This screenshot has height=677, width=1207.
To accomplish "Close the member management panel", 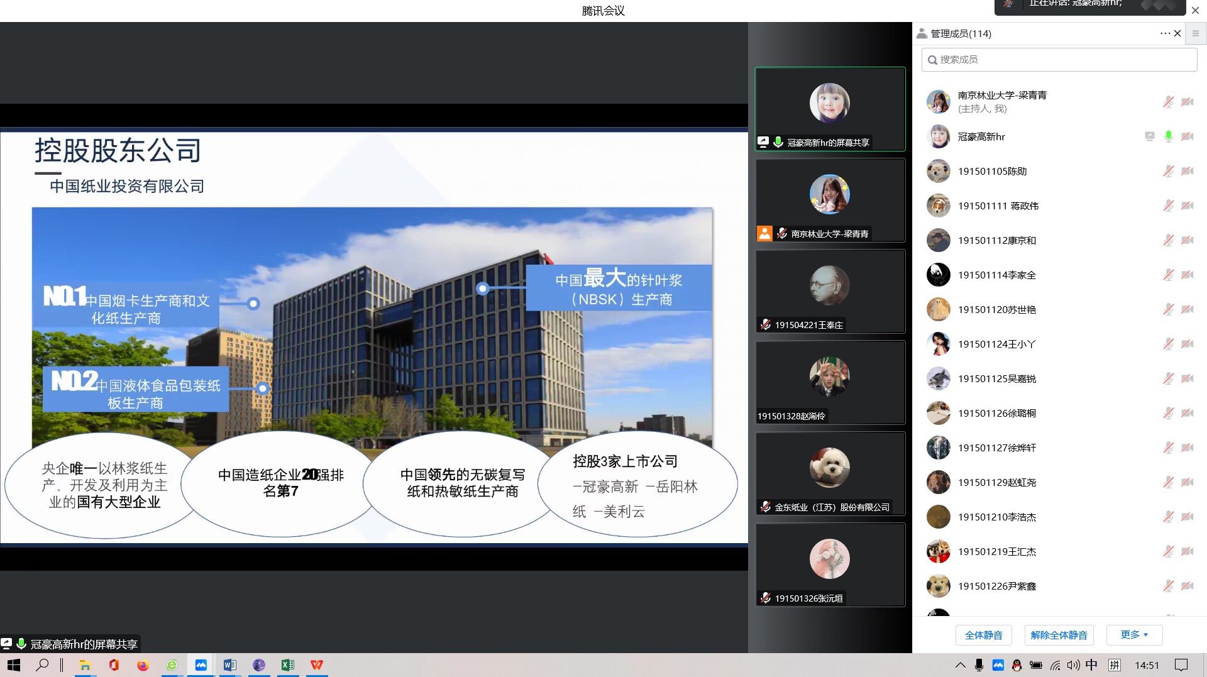I will point(1177,33).
